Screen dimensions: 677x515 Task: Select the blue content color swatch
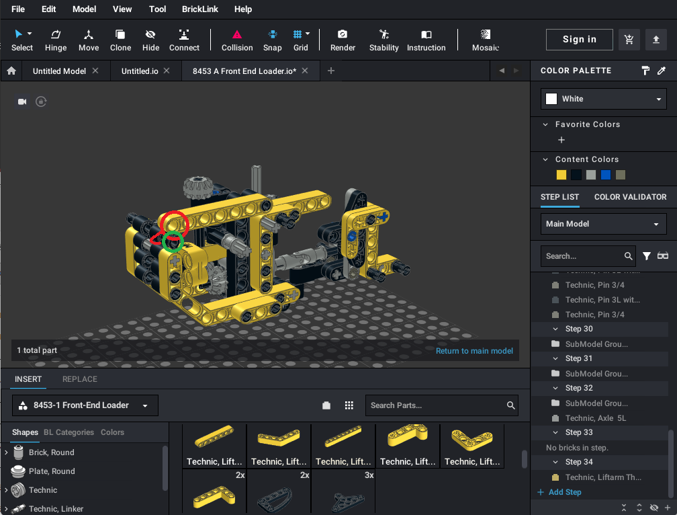[x=606, y=175]
